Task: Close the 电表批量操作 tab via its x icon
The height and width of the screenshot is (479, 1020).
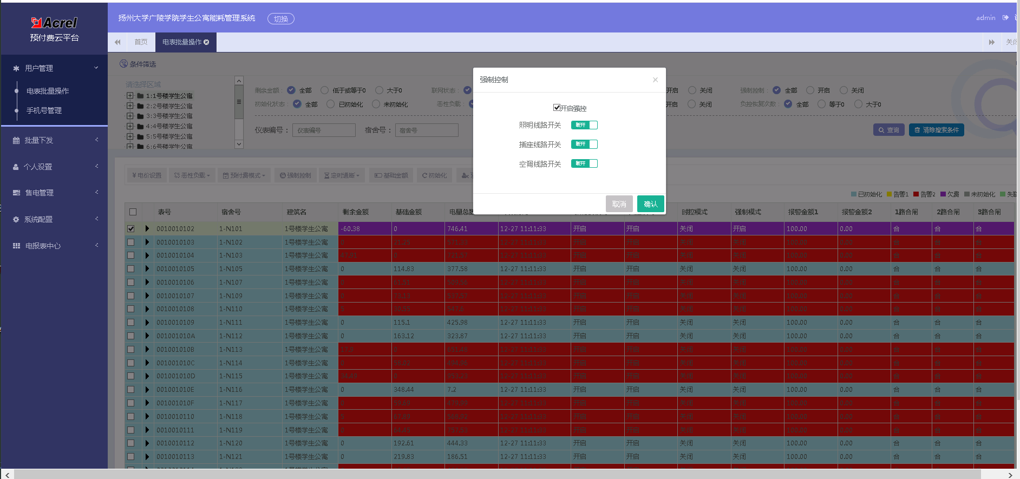Action: pyautogui.click(x=206, y=42)
